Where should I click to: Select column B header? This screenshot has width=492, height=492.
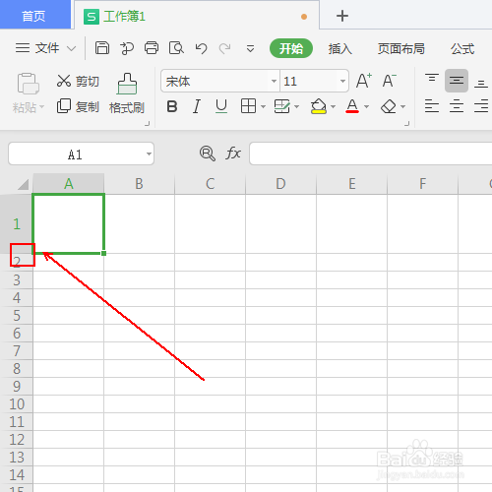tap(140, 184)
